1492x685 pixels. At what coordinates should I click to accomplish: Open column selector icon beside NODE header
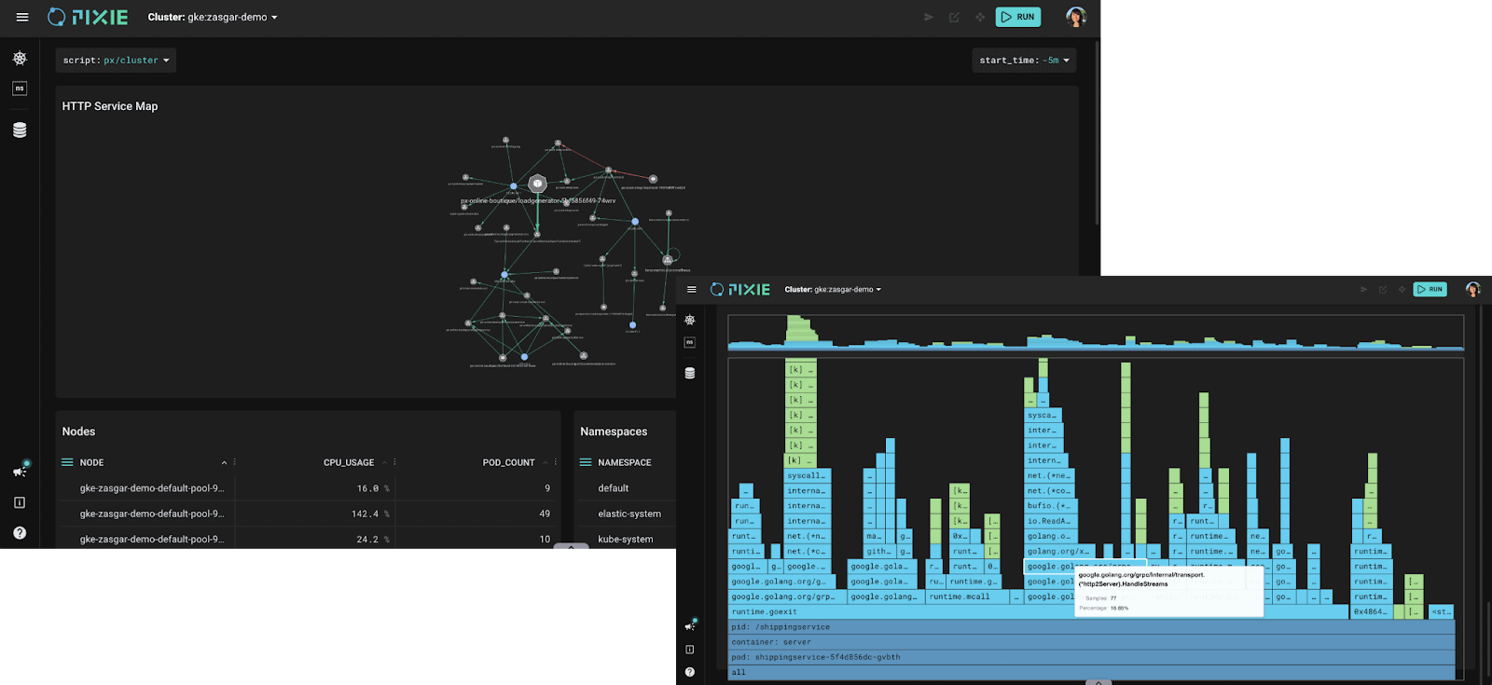click(x=67, y=462)
